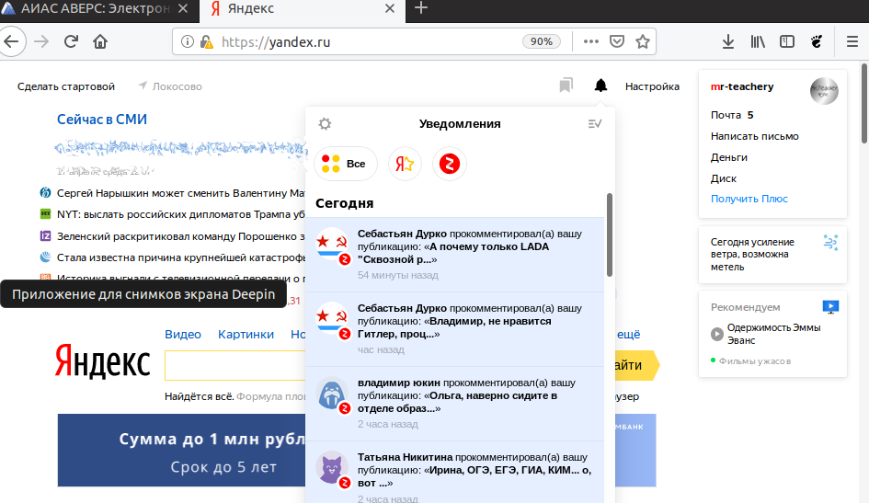Read news about Зеленский and Порошенко
This screenshot has width=869, height=503.
point(180,236)
